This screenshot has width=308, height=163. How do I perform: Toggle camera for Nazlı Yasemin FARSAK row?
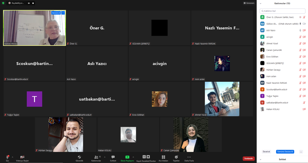(304, 83)
